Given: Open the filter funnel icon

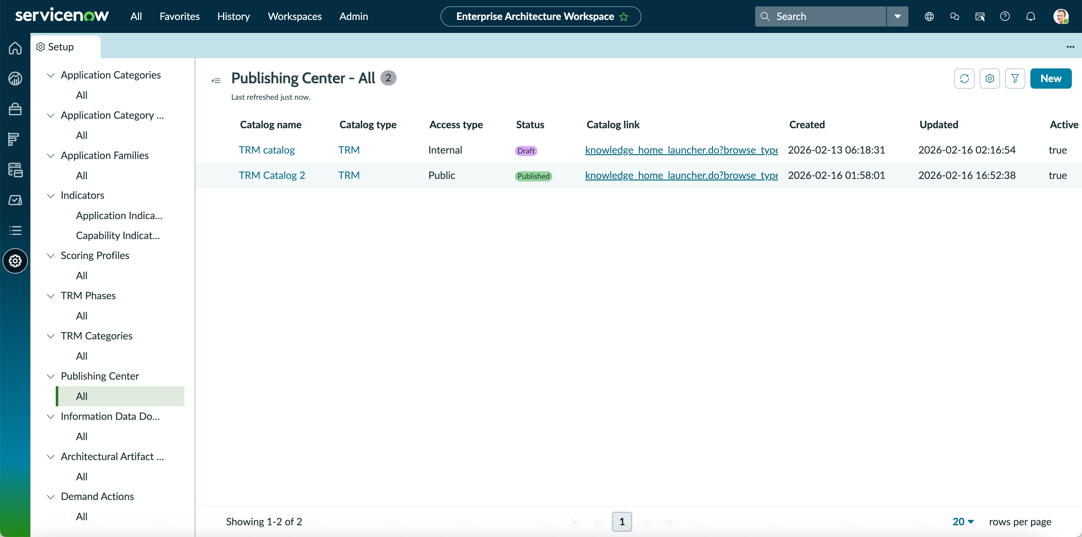Looking at the screenshot, I should pyautogui.click(x=1015, y=79).
